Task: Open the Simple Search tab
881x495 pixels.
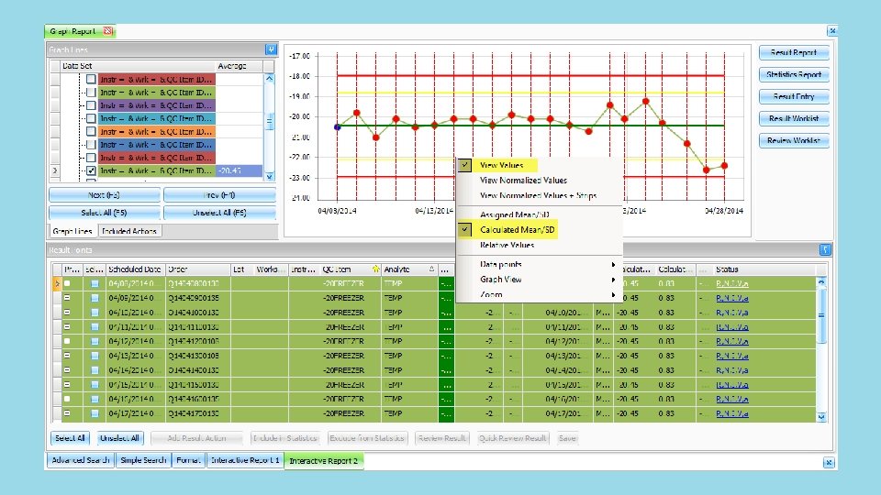Action: (x=143, y=460)
